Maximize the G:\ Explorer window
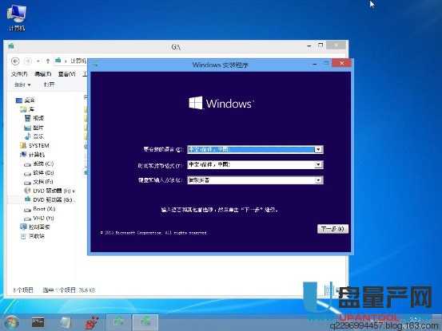Image resolution: width=442 pixels, height=331 pixels. 321,45
